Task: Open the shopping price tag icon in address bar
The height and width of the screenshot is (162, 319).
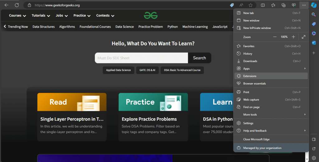Action: (232, 5)
